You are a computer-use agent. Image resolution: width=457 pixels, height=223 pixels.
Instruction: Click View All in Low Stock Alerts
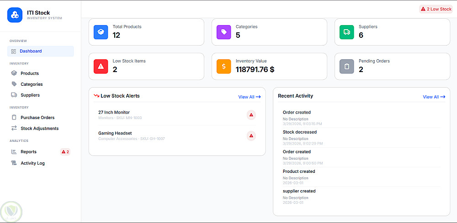(249, 97)
